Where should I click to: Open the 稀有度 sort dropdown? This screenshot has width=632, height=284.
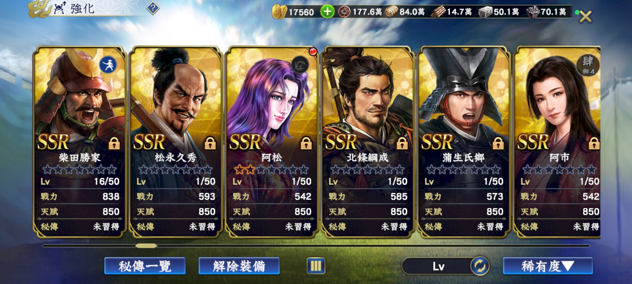click(548, 266)
